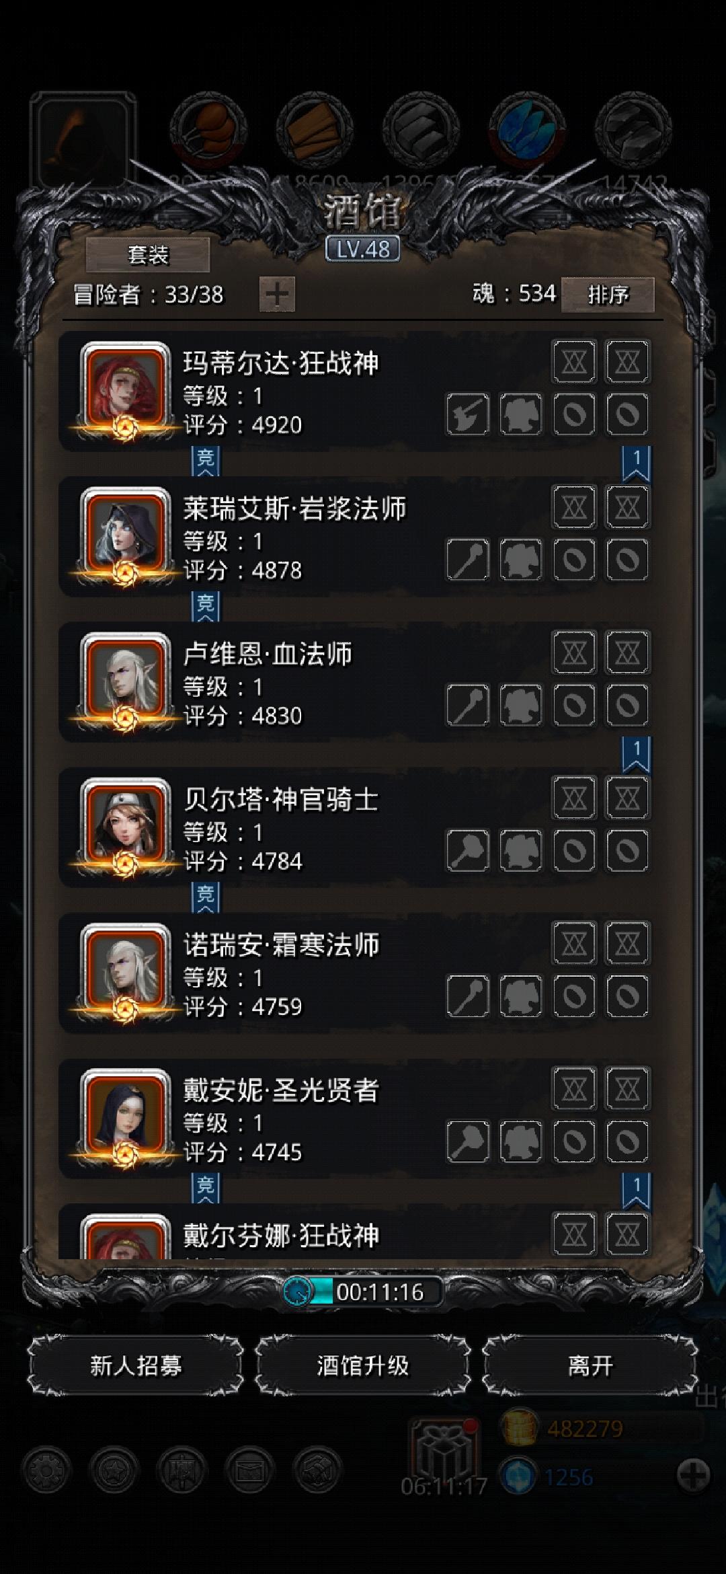Image resolution: width=726 pixels, height=1574 pixels.
Task: Select the staff weapon slot of 莱瑞艾斯·岩浆法师
Action: coord(468,559)
